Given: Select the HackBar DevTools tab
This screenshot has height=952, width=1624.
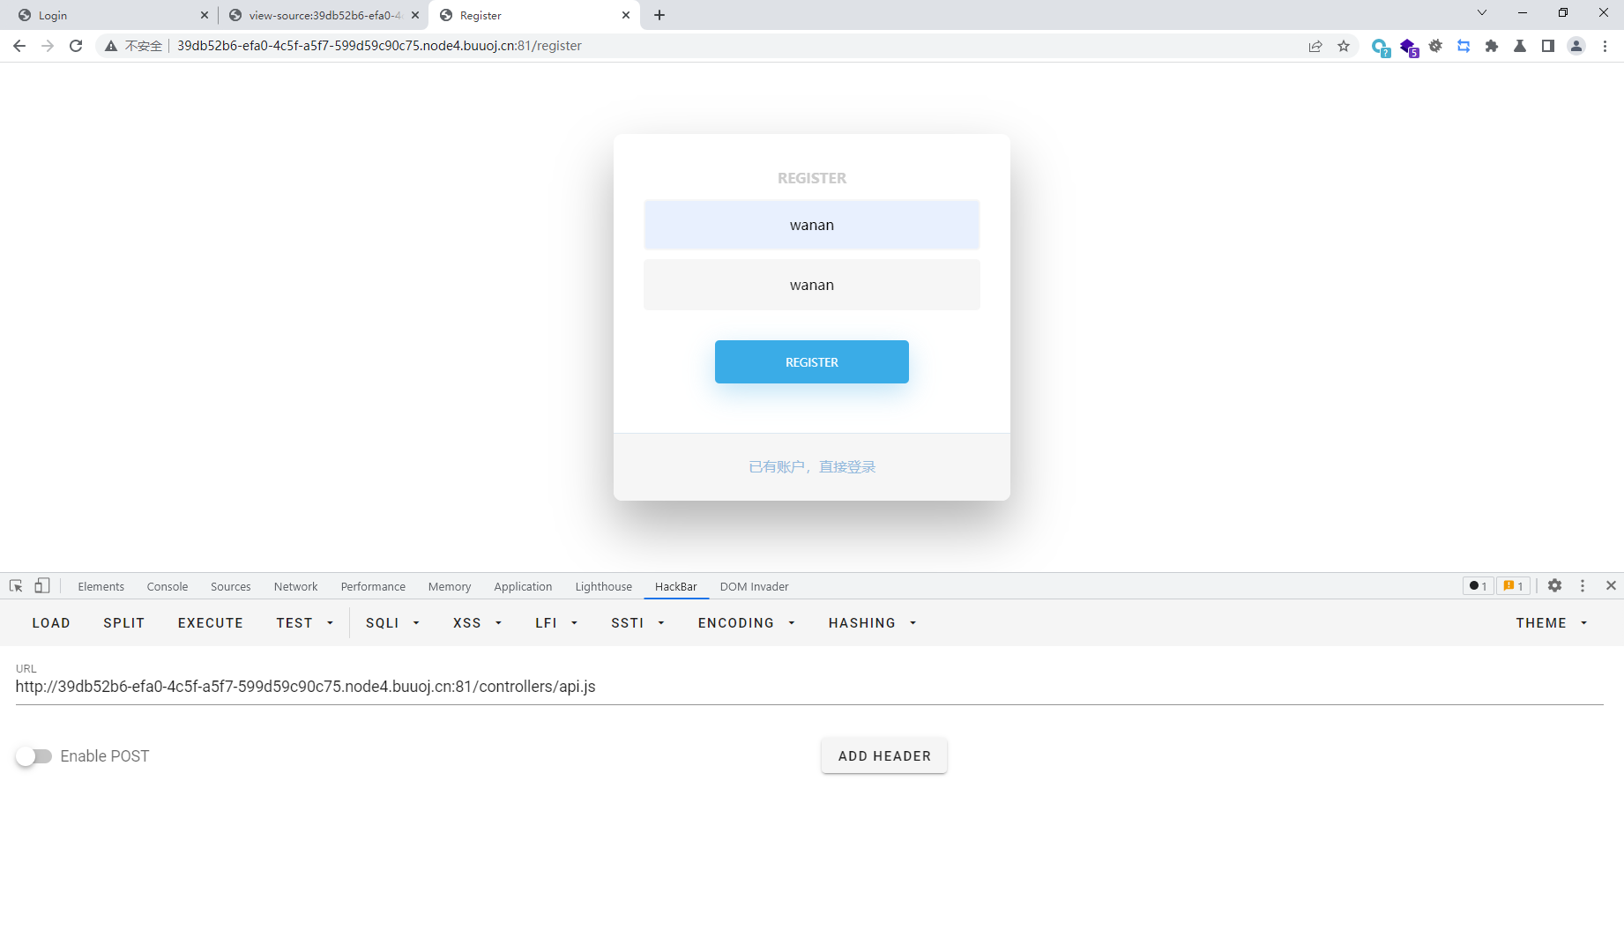Looking at the screenshot, I should (x=676, y=586).
